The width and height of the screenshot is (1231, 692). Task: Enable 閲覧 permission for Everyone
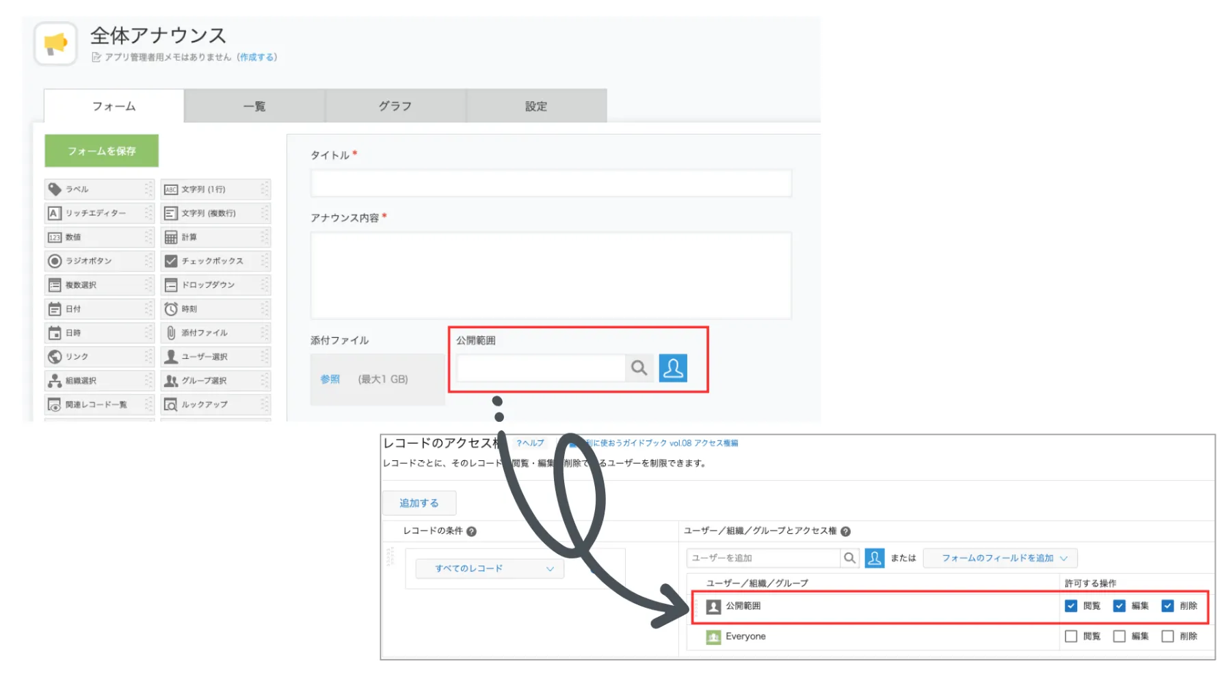[x=1070, y=636]
